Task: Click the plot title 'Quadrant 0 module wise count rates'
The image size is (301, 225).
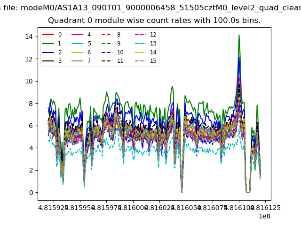Action: (154, 20)
